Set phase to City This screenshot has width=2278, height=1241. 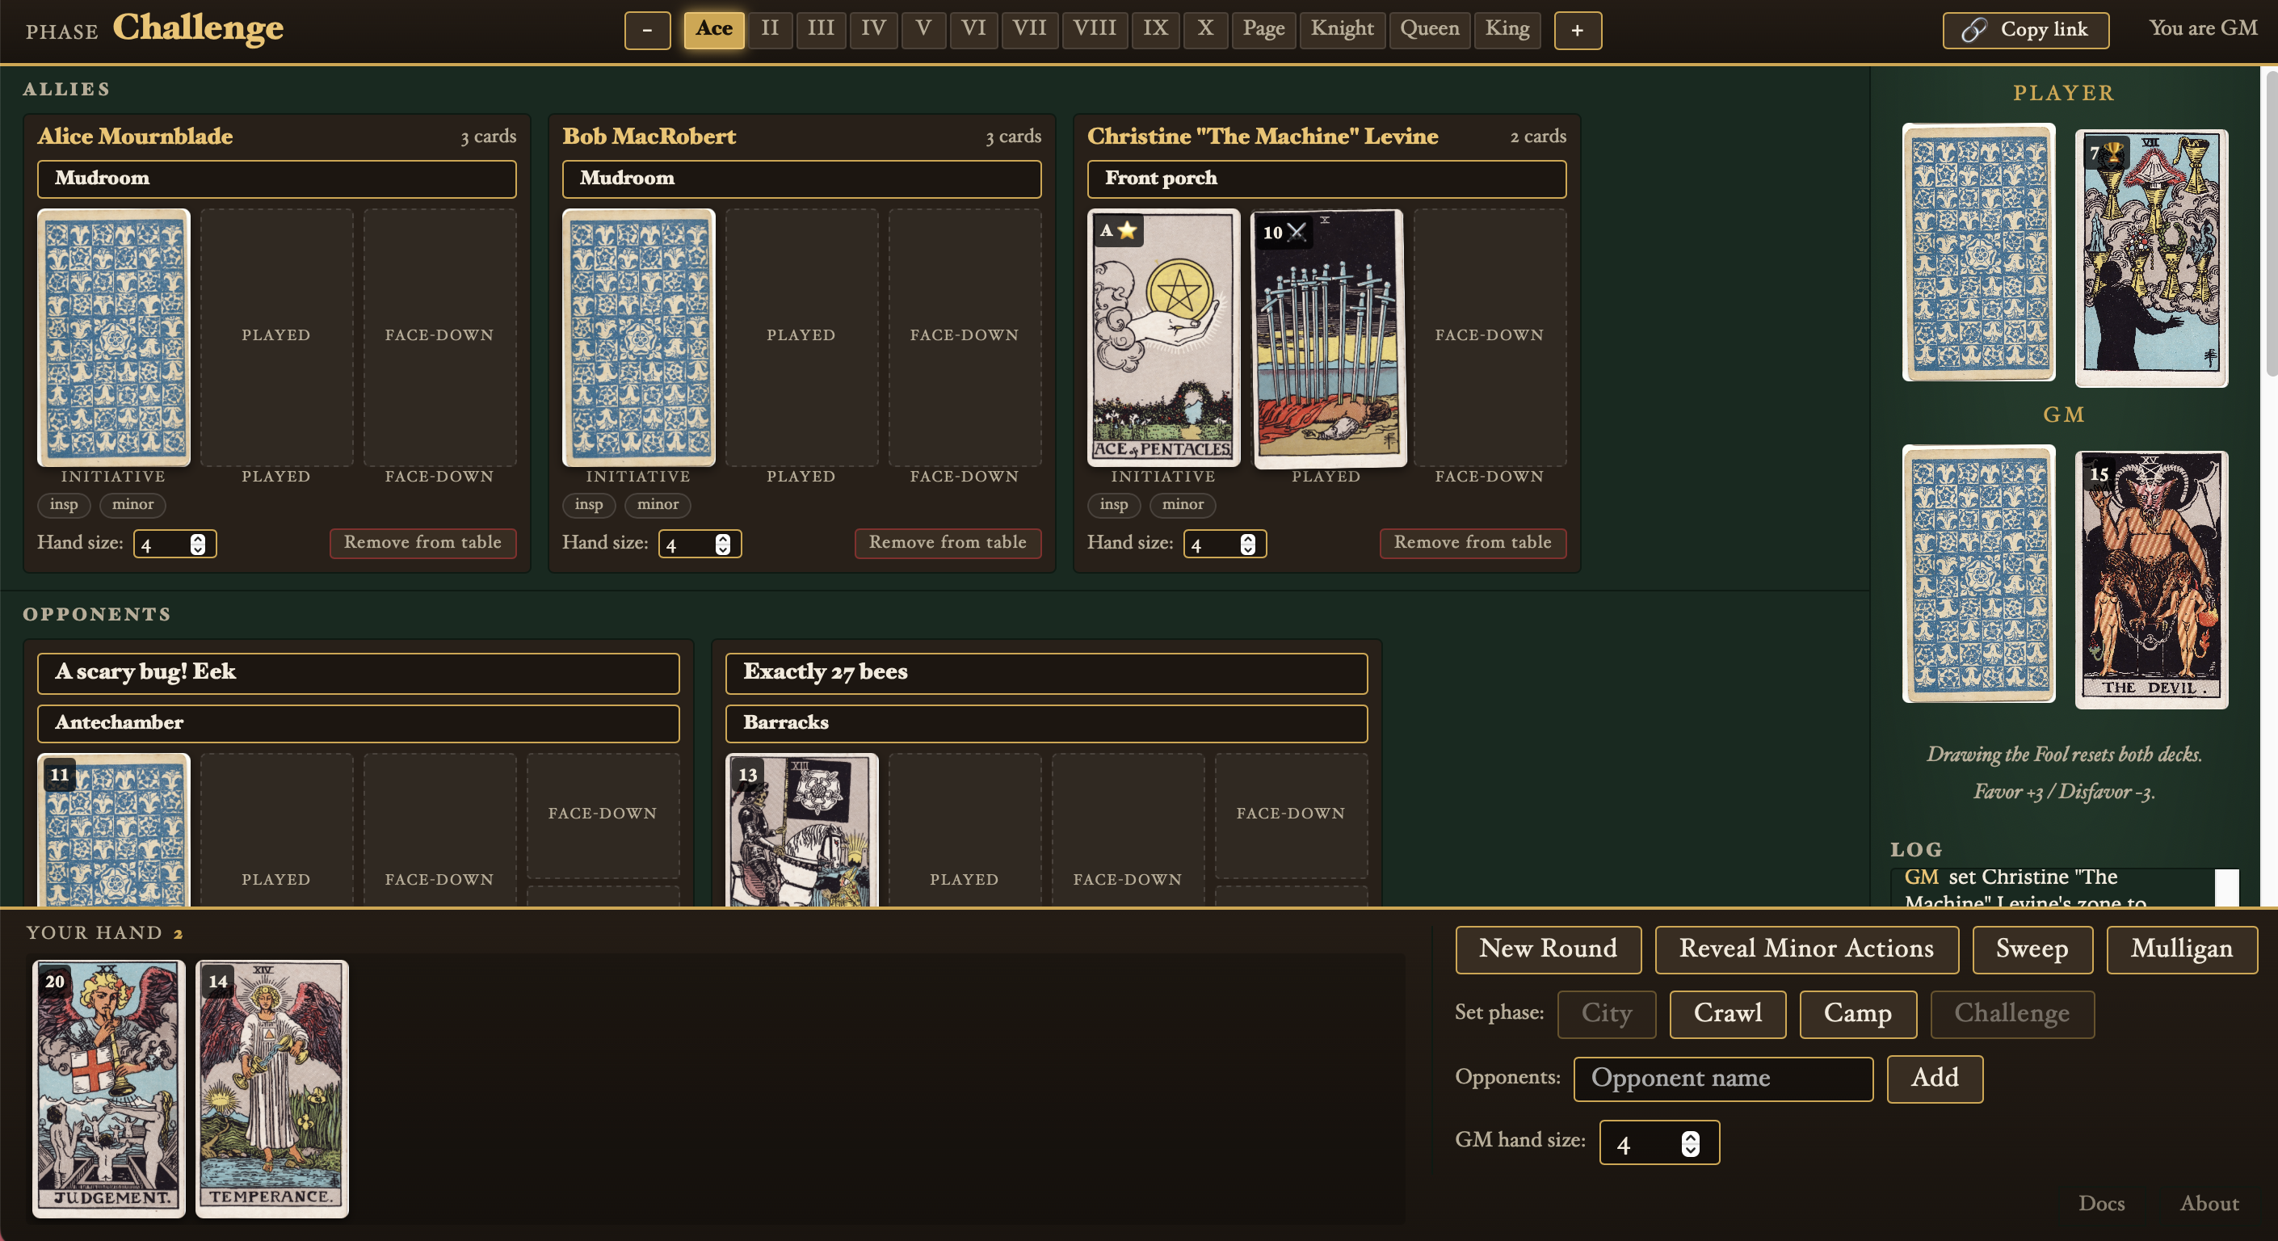[1606, 1014]
